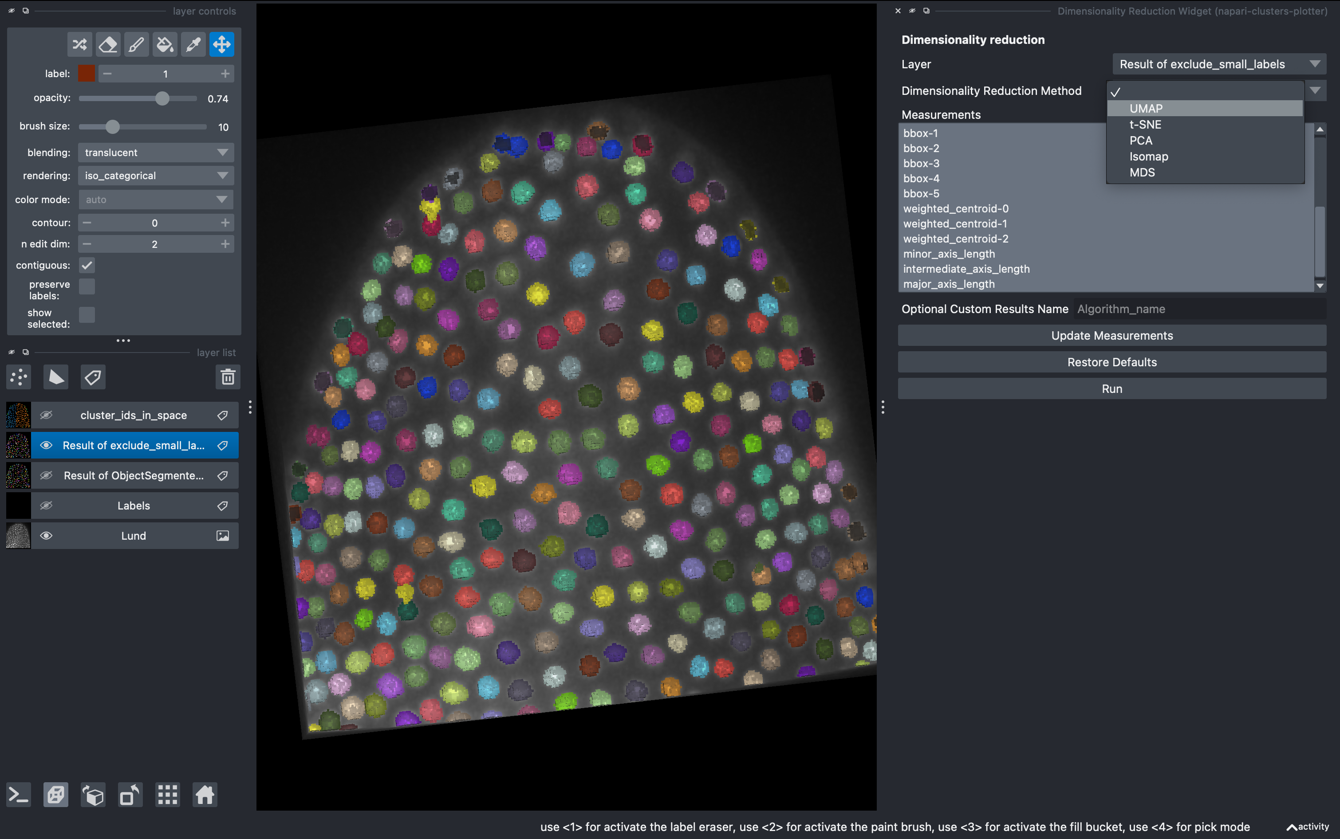
Task: Create a new points layer
Action: 18,377
